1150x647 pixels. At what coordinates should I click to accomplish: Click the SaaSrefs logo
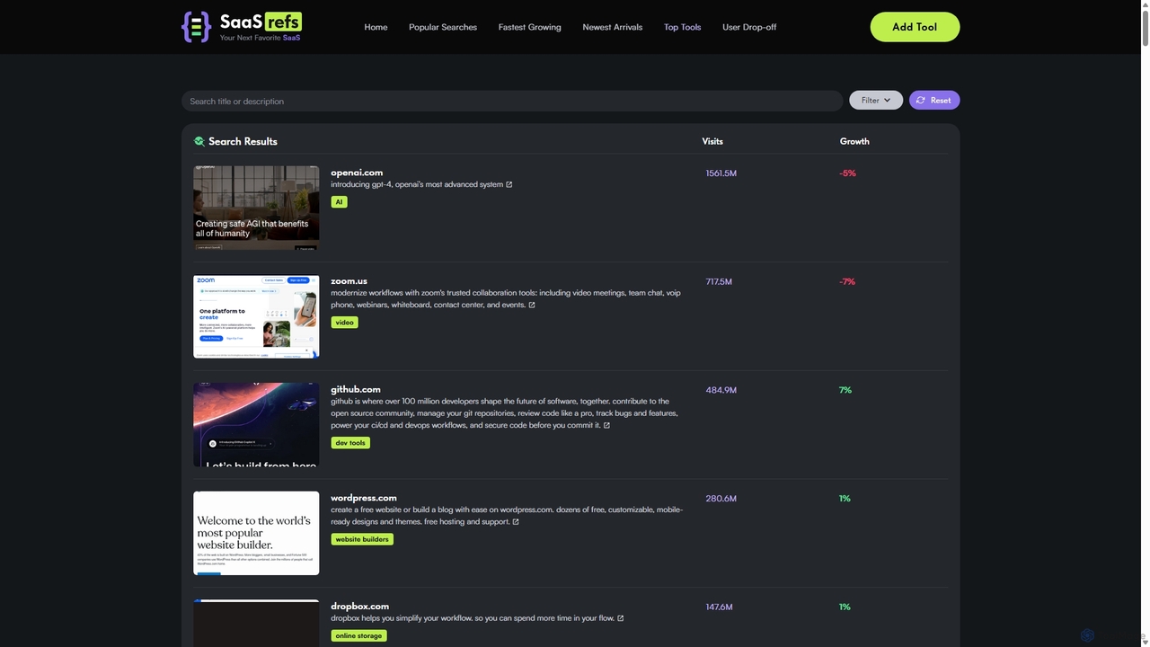[242, 27]
